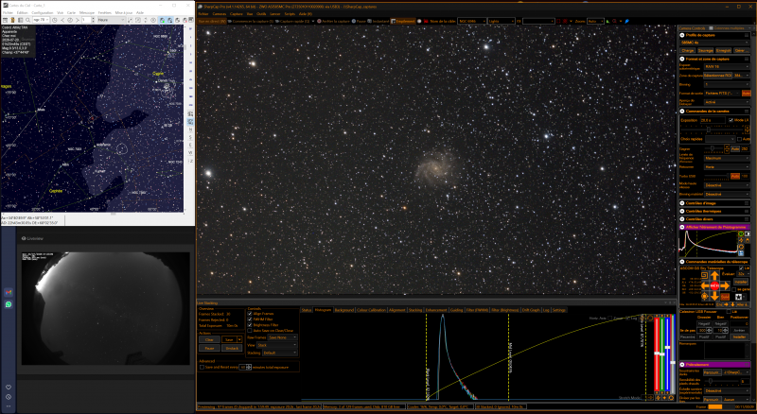Click the allsky Liveview camera image
757x414 pixels.
pos(105,308)
